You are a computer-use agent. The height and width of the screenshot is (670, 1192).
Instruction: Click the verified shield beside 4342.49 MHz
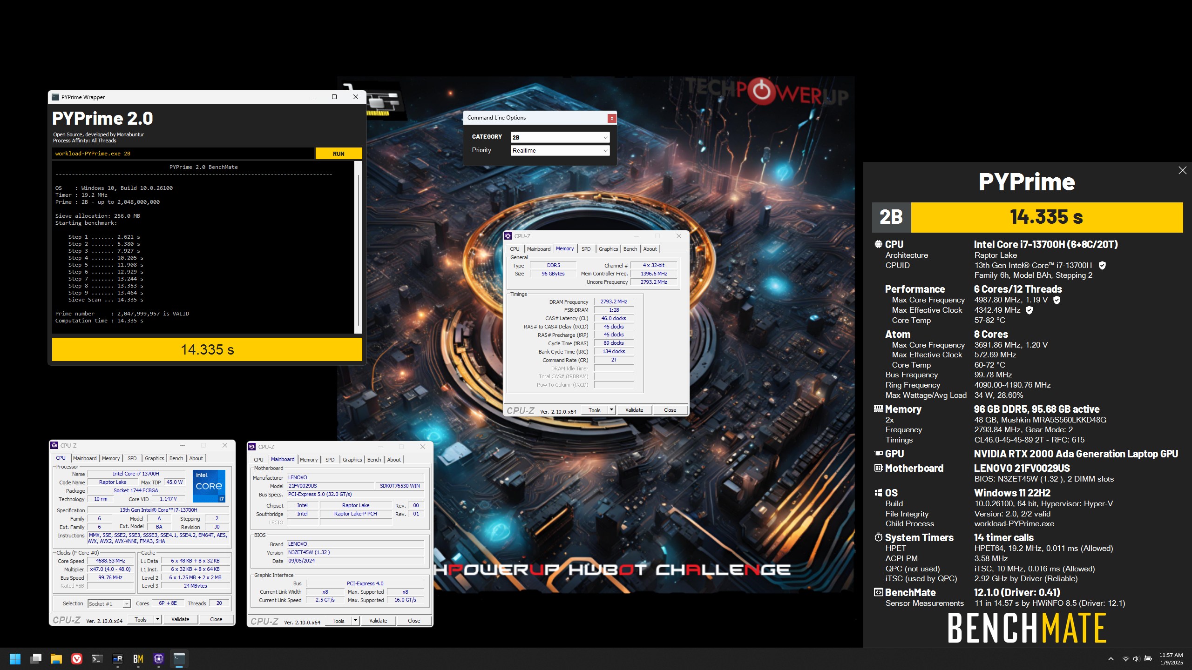click(x=1029, y=310)
